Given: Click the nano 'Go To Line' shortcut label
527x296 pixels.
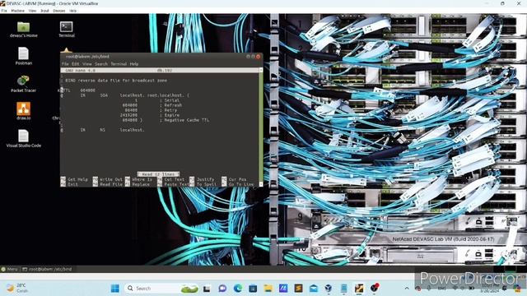Looking at the screenshot, I should click(241, 184).
